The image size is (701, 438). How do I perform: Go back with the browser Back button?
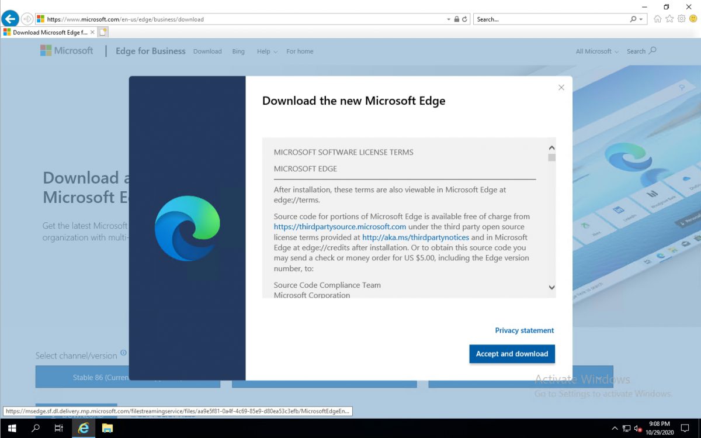[10, 19]
